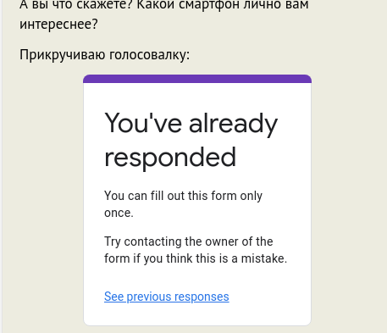Screen dimensions: 387x333
Task: Open the See previous responses link
Action: pos(167,297)
